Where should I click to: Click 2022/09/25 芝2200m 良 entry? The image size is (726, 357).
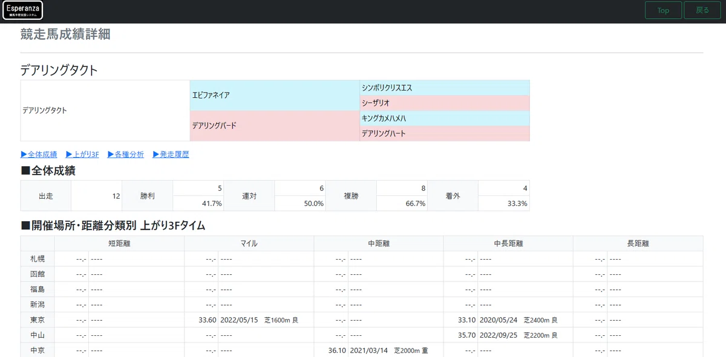pos(518,335)
